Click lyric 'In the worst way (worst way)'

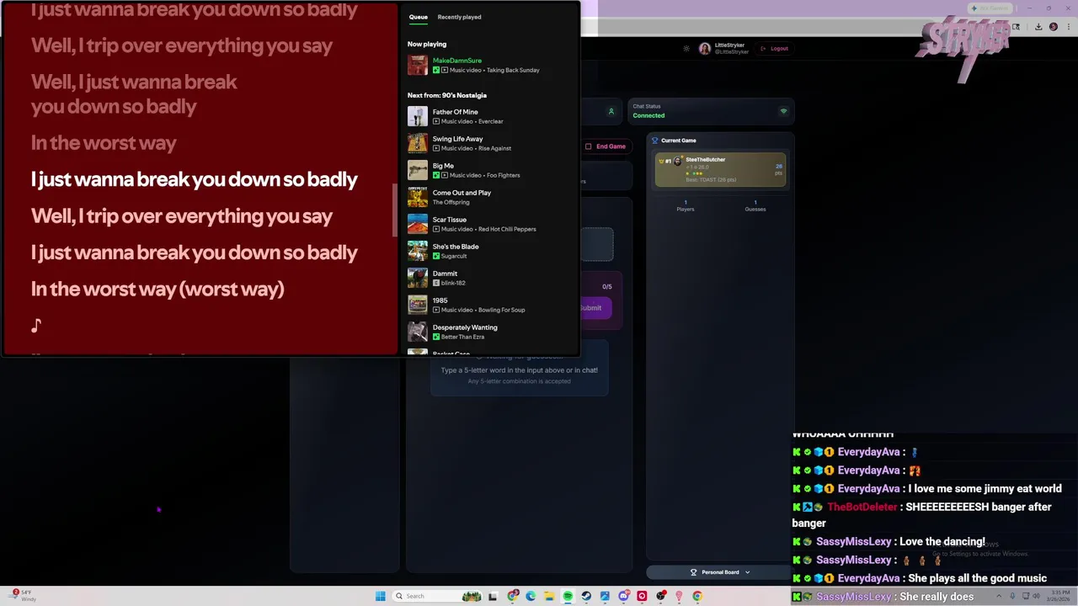tap(157, 289)
